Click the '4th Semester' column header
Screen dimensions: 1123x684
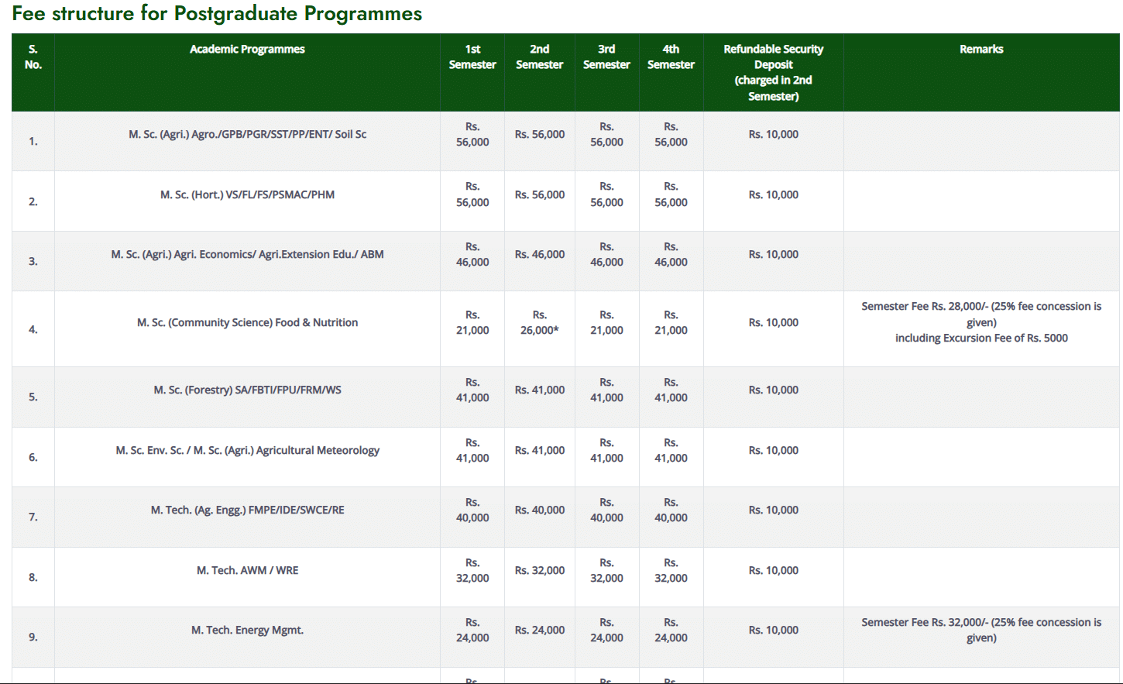(x=671, y=57)
